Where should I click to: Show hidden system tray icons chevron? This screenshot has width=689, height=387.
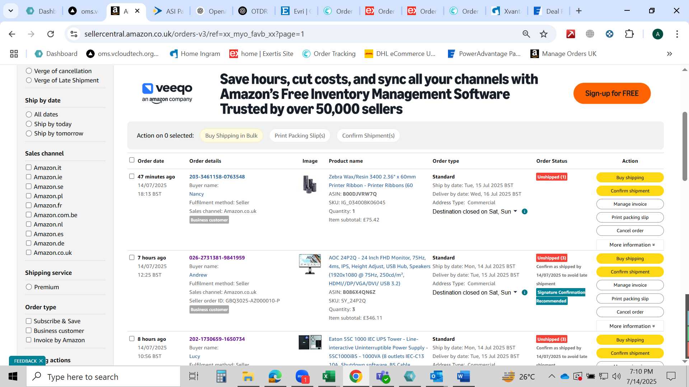552,376
